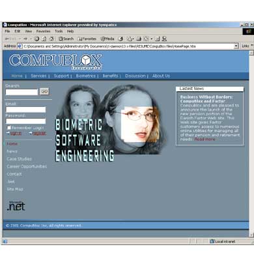Open Career Opportunities in the sidebar

coord(27,167)
